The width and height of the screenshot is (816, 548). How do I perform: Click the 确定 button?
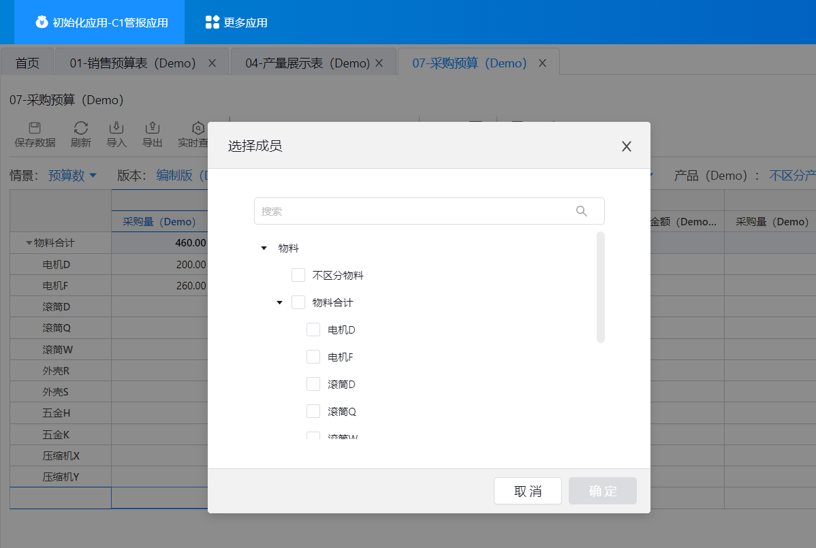(x=603, y=491)
